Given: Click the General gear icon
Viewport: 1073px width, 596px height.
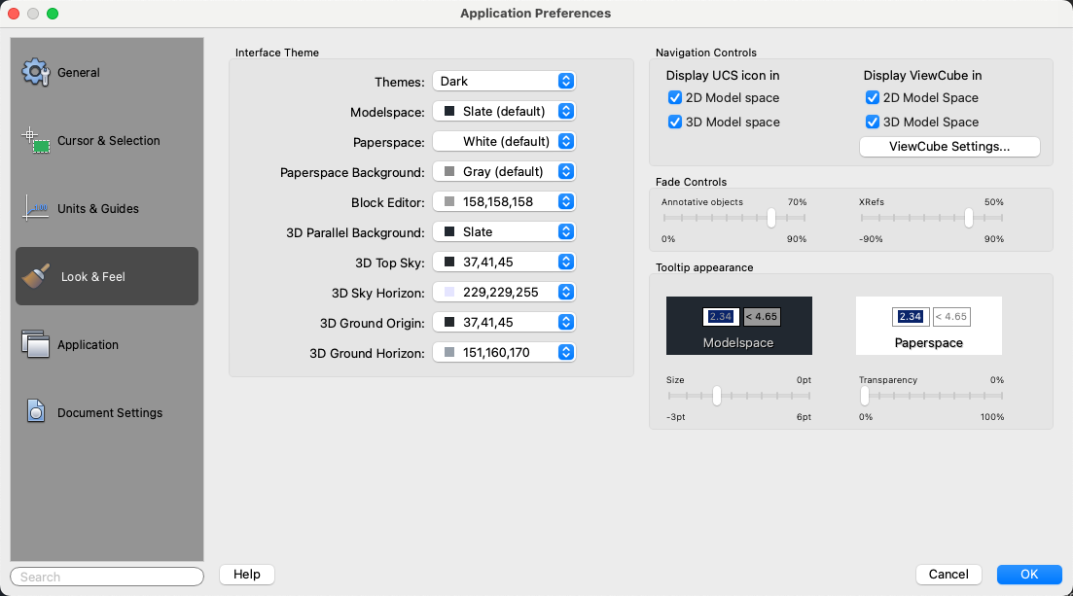Looking at the screenshot, I should click(36, 73).
